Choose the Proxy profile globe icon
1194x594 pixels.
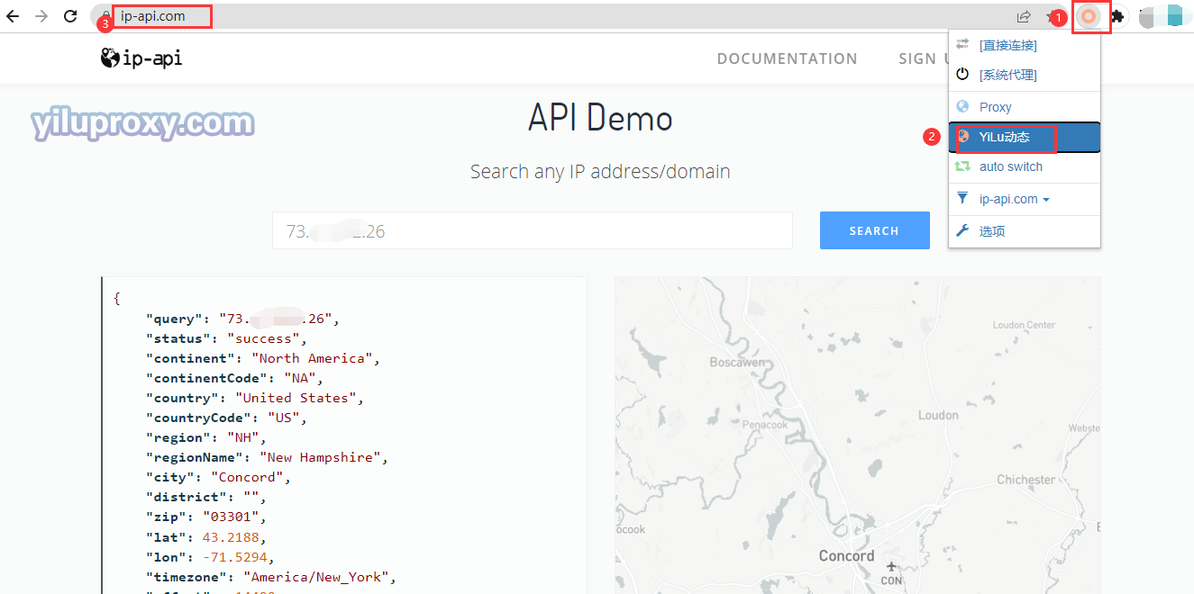(962, 106)
